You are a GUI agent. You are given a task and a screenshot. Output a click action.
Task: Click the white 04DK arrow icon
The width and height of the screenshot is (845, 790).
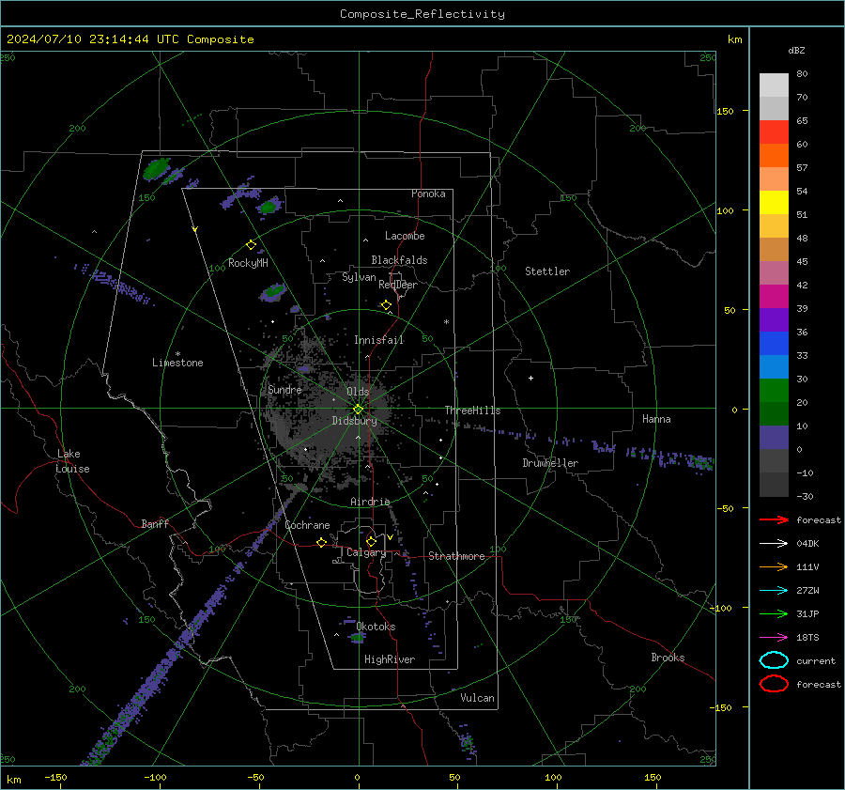(774, 543)
